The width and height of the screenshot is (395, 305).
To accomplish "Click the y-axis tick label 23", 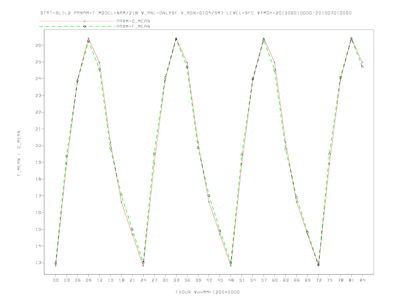I will click(38, 95).
